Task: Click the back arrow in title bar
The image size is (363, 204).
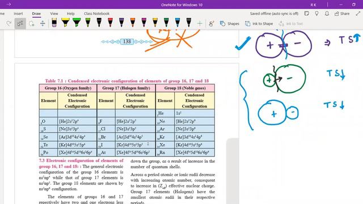Action: [9, 5]
